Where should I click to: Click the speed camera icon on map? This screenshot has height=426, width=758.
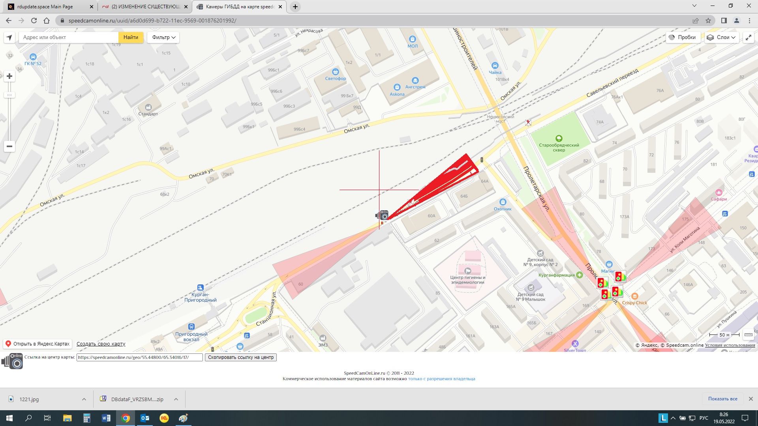tap(383, 215)
